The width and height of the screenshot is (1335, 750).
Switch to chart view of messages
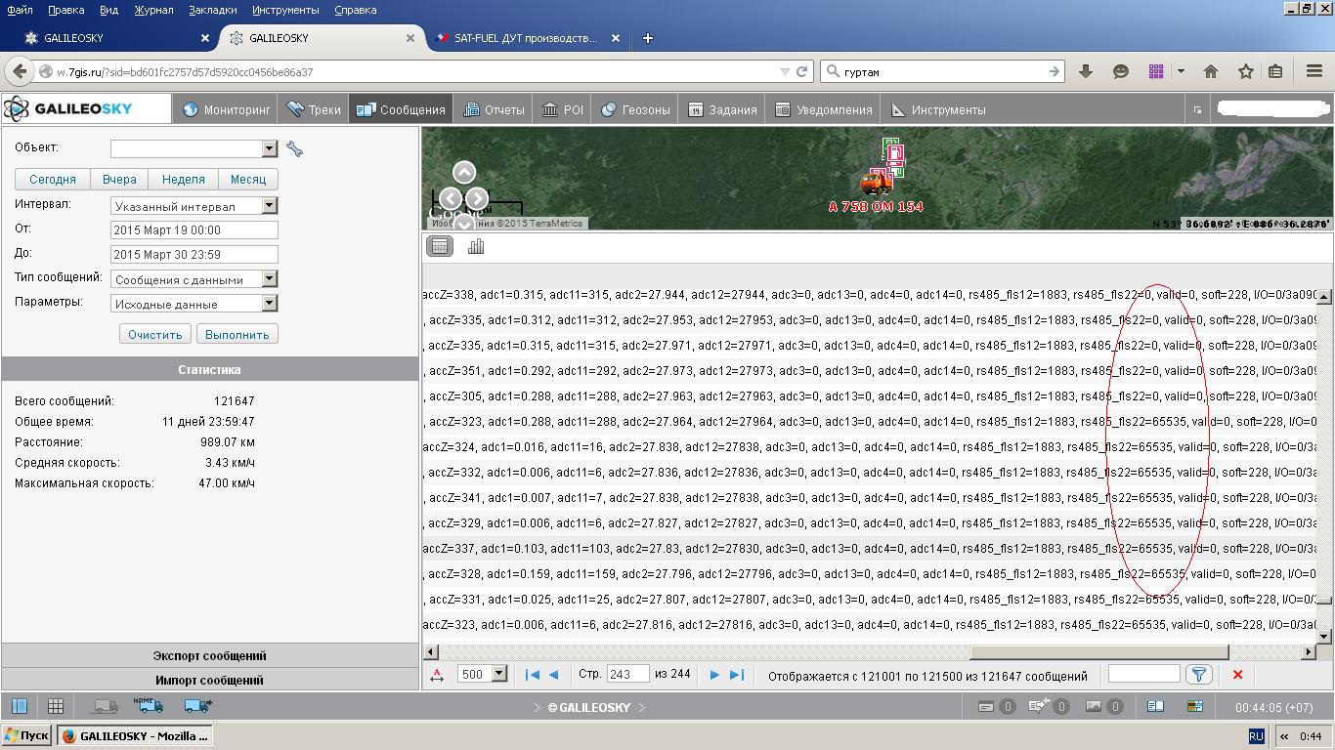tap(476, 246)
